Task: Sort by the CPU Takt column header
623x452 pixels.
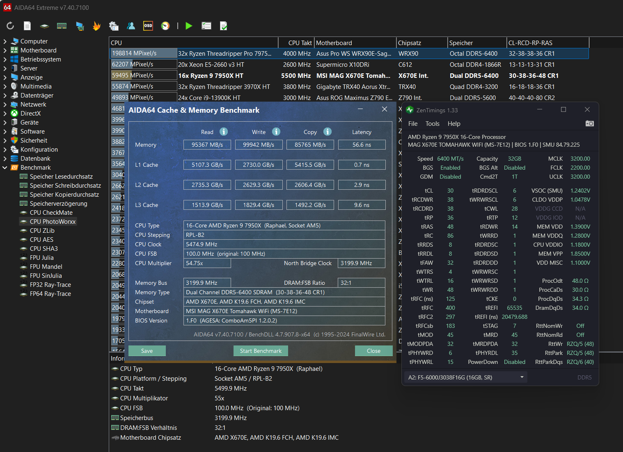Action: [x=296, y=43]
